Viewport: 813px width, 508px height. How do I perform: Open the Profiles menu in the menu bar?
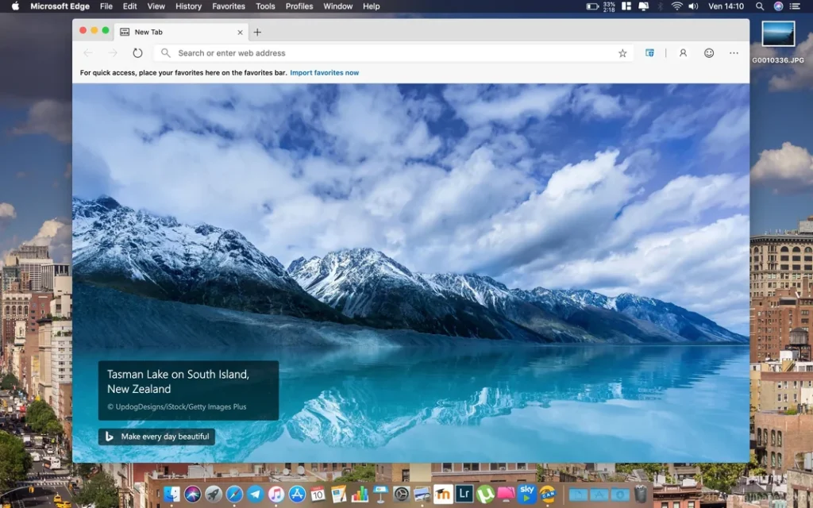299,6
